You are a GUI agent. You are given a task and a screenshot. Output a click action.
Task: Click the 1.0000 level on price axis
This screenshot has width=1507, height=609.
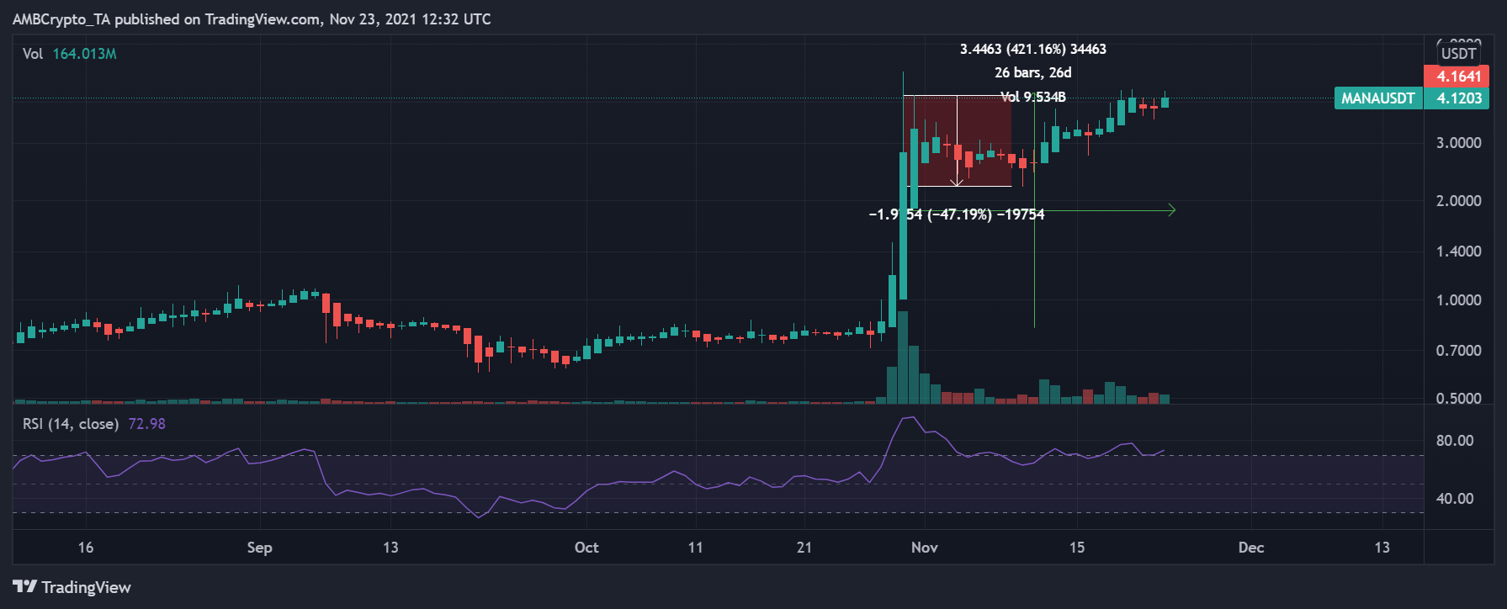pyautogui.click(x=1458, y=300)
